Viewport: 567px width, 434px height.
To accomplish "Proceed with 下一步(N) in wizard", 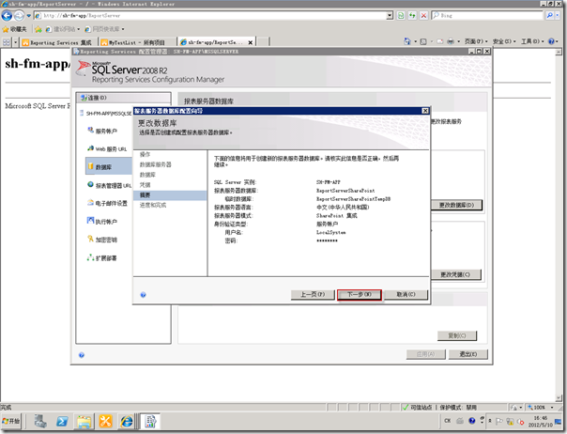I will (360, 294).
